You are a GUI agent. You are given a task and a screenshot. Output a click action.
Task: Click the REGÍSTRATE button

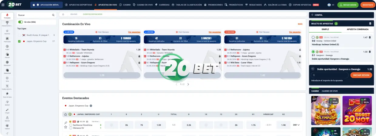368,5
